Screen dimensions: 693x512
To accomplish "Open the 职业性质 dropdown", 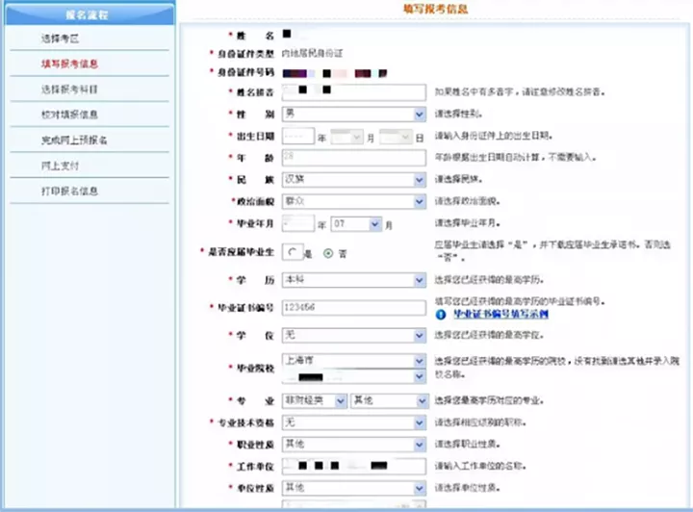I will pyautogui.click(x=419, y=445).
